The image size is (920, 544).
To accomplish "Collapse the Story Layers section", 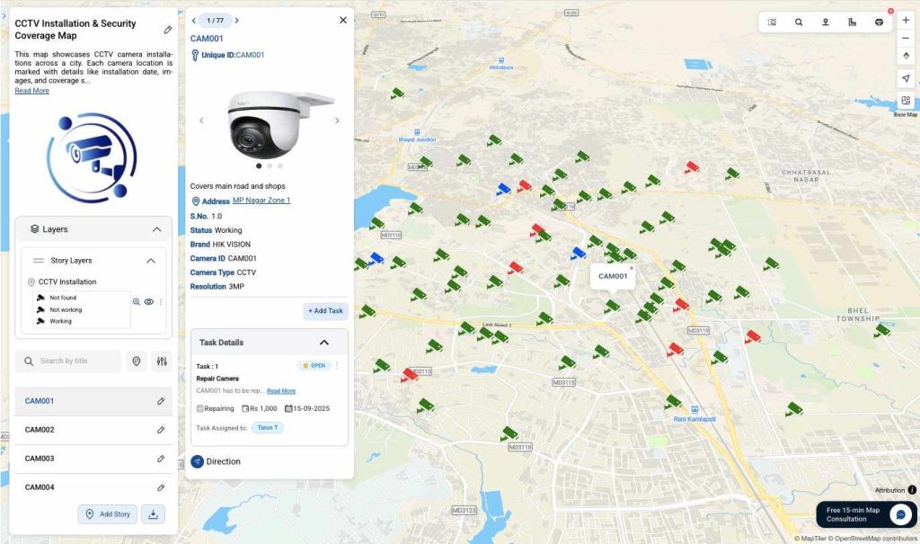I will [x=150, y=261].
